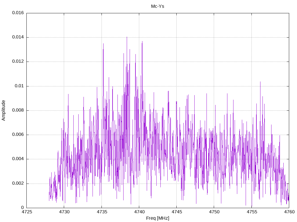Click the 4760 x-axis tick label
Screen dimensions: 297x222
(289, 212)
